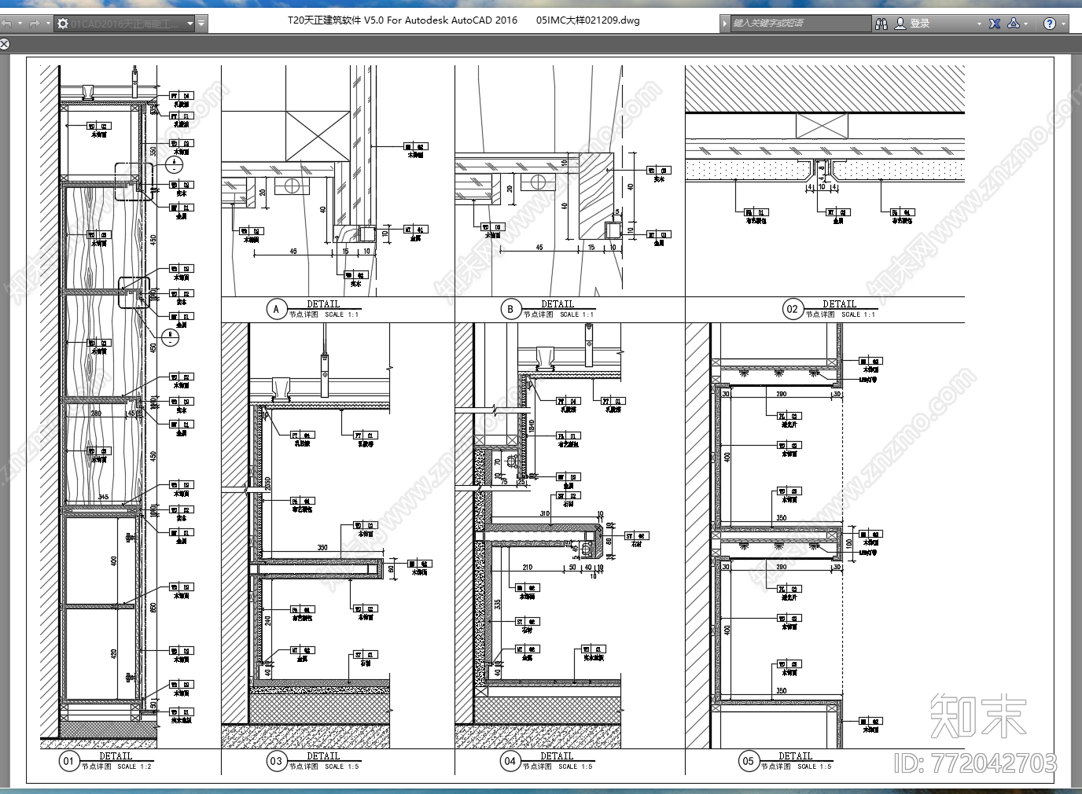This screenshot has width=1082, height=794.
Task: Close the preview with the circled X
Action: 4,44
